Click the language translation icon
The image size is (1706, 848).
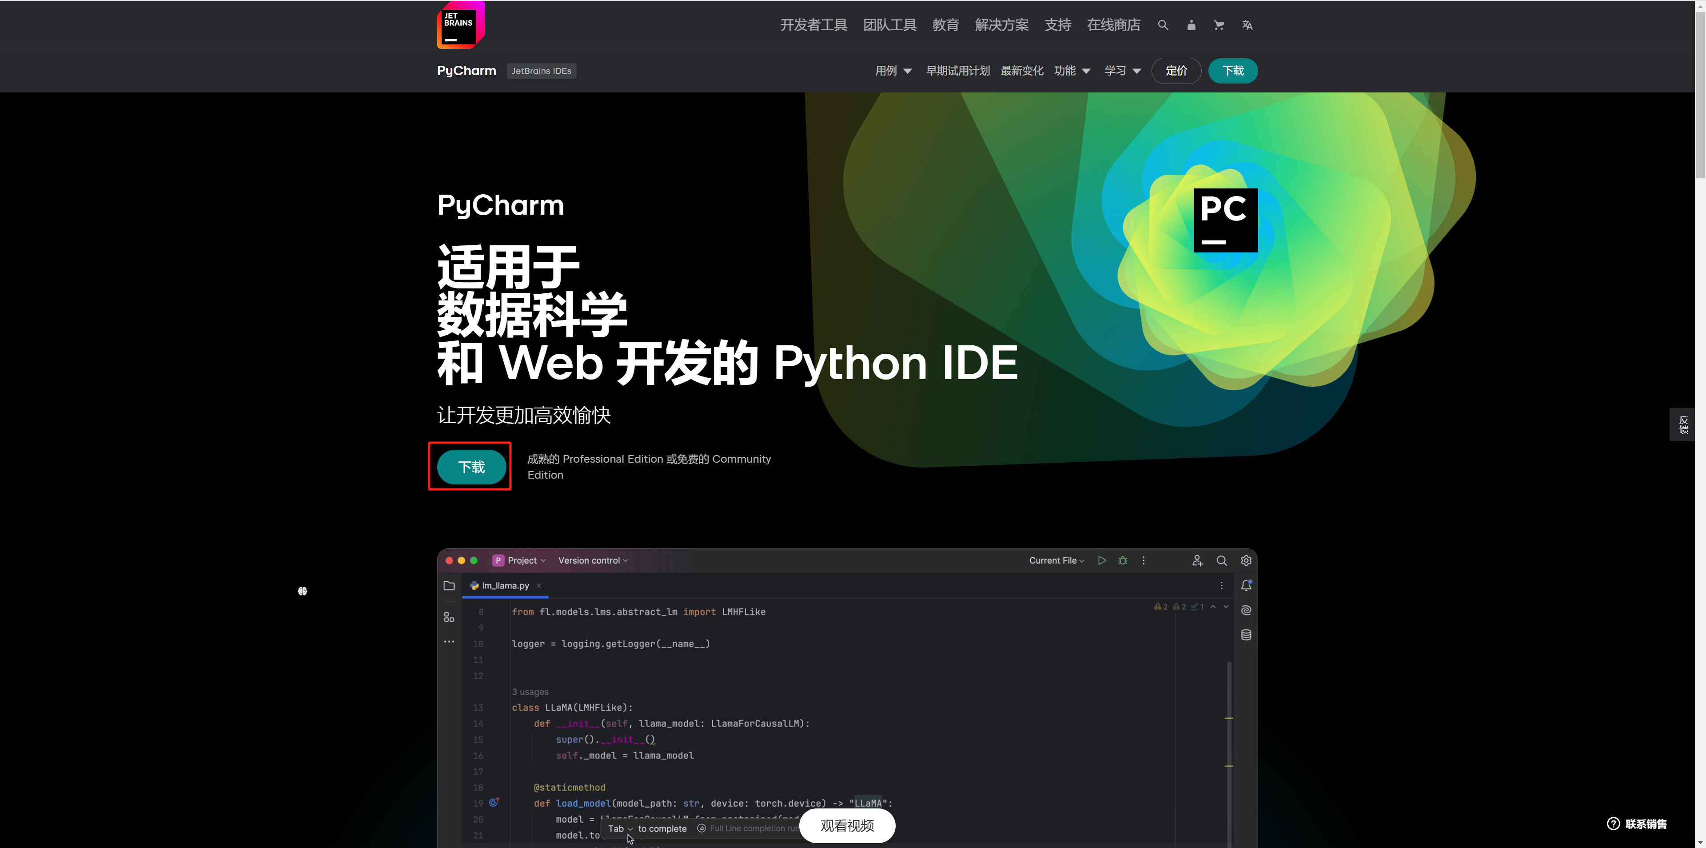coord(1247,25)
